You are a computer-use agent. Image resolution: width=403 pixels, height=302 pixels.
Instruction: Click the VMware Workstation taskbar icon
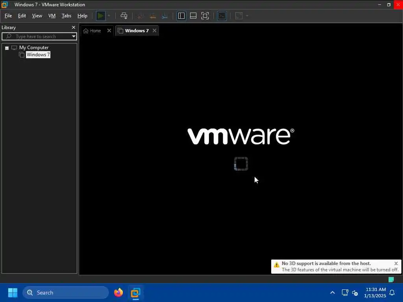[x=135, y=293]
